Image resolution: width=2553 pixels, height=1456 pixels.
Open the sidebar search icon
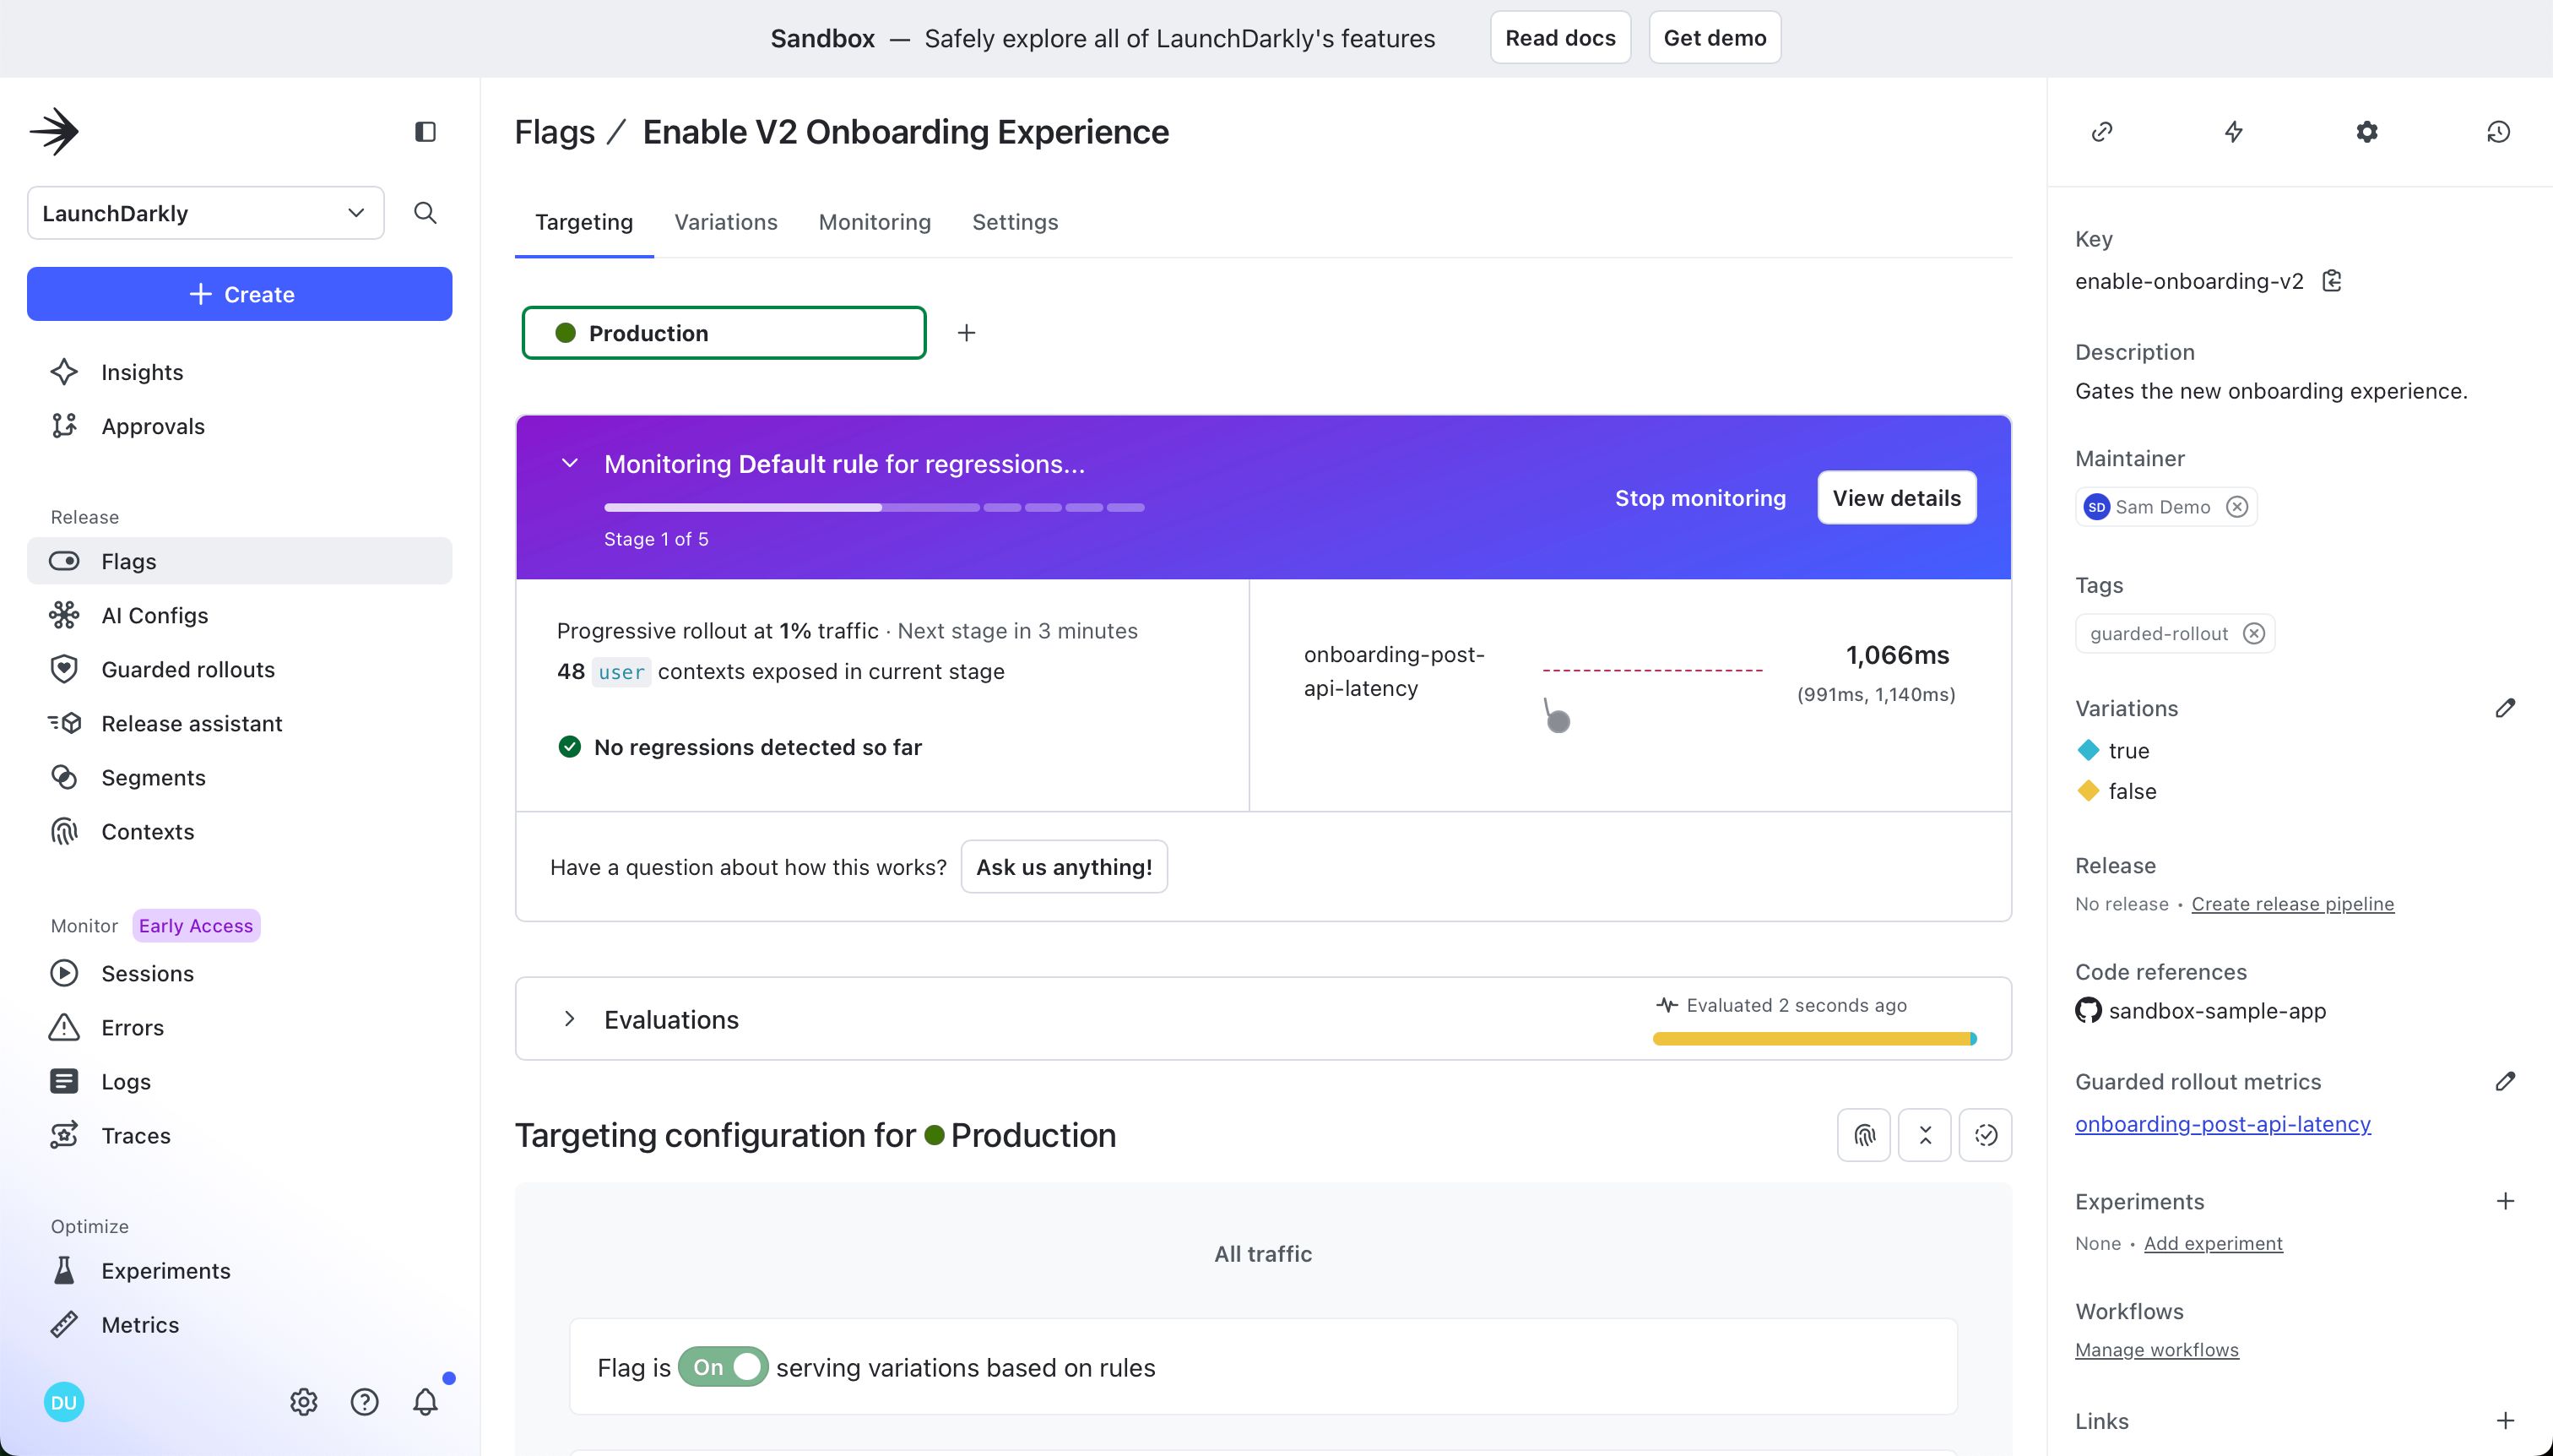pyautogui.click(x=425, y=213)
